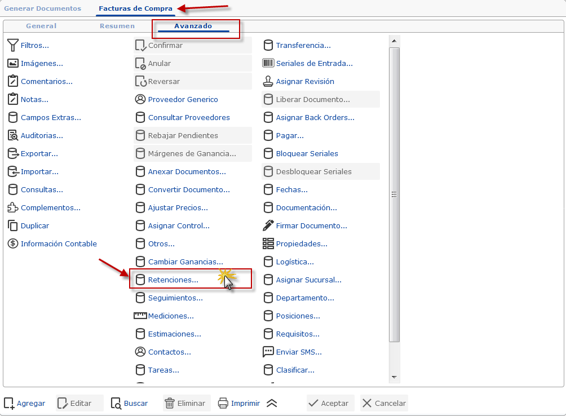This screenshot has height=416, width=566.
Task: Click the scrollbar up arrow
Action: click(394, 41)
